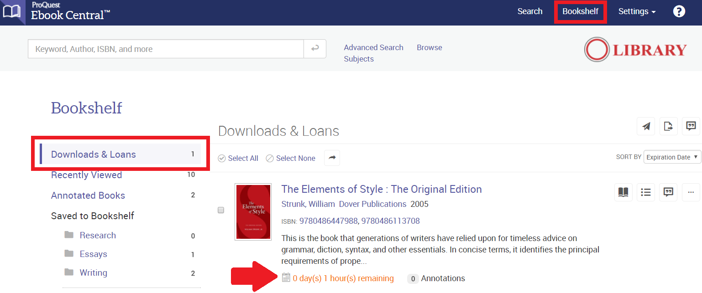Click the 0 Annotations label
The width and height of the screenshot is (702, 293).
(x=436, y=278)
